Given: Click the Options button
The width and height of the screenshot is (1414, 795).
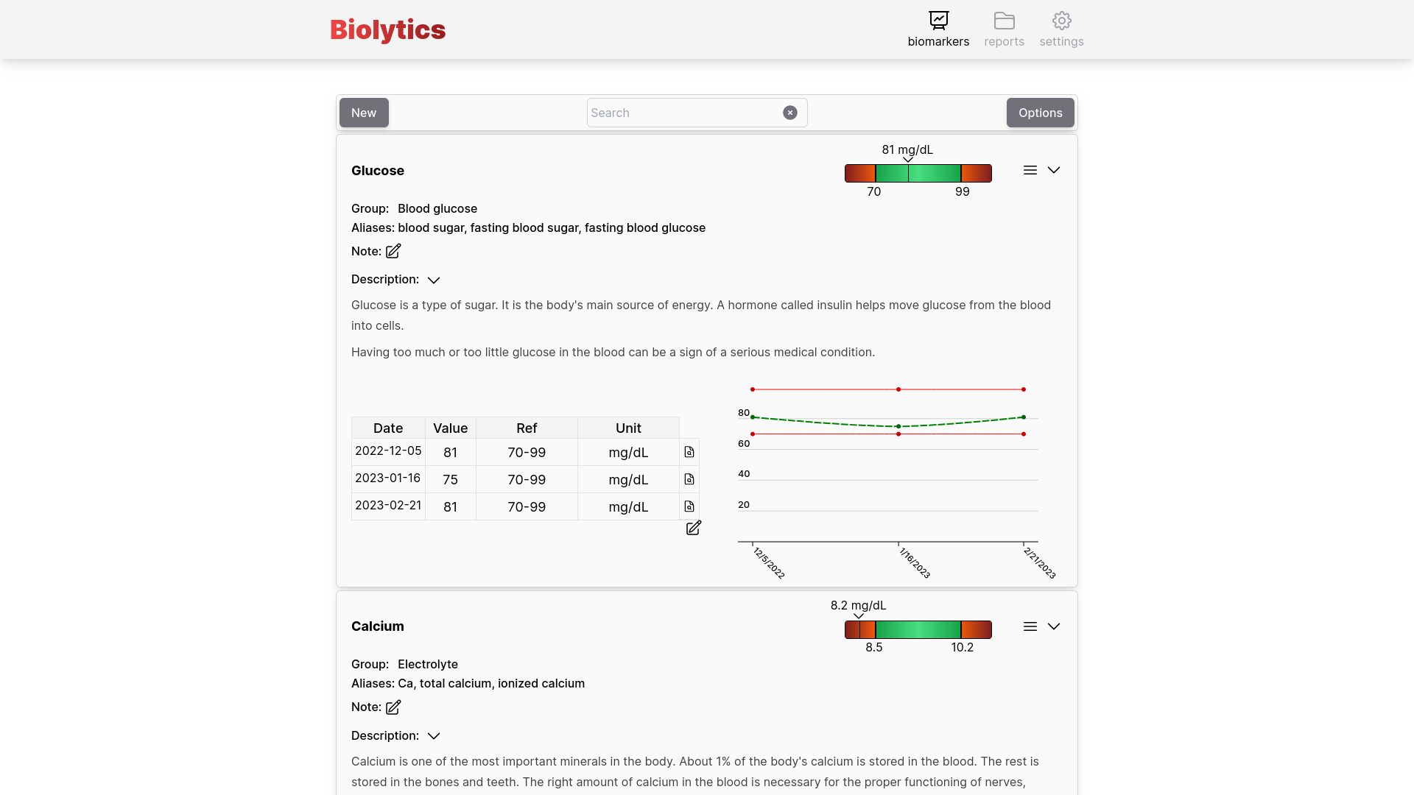Looking at the screenshot, I should tap(1040, 113).
